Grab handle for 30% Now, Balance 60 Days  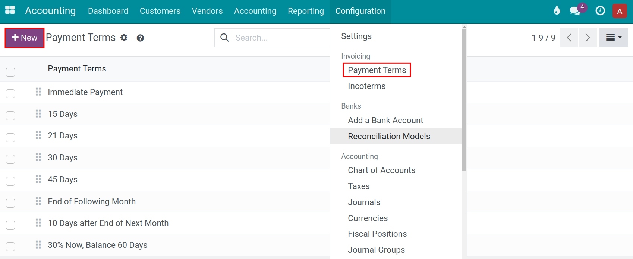click(x=38, y=245)
